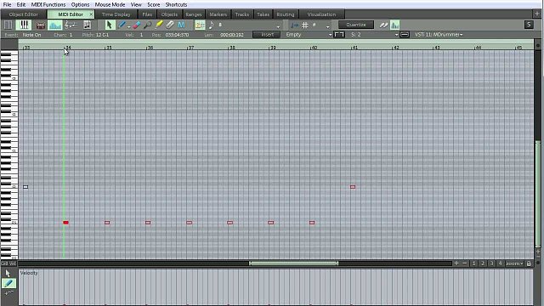
Task: Select the velocity lane line tool
Action: 8,293
